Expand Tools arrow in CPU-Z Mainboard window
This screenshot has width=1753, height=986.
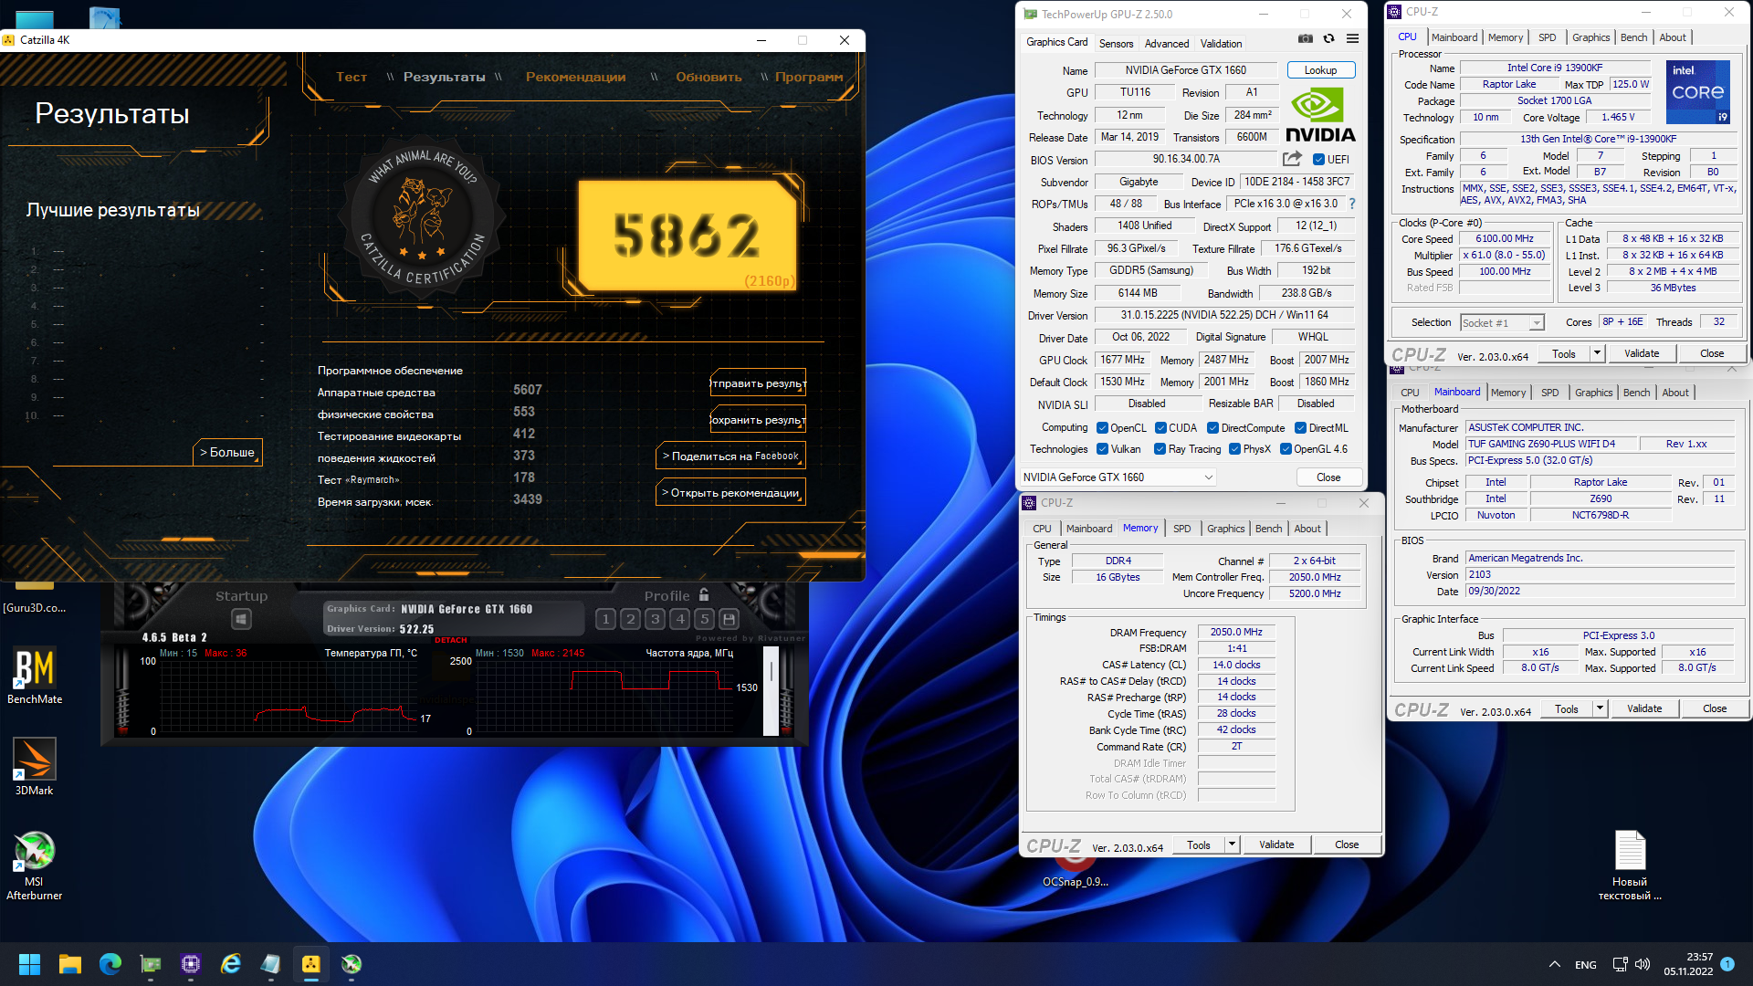coord(1600,708)
